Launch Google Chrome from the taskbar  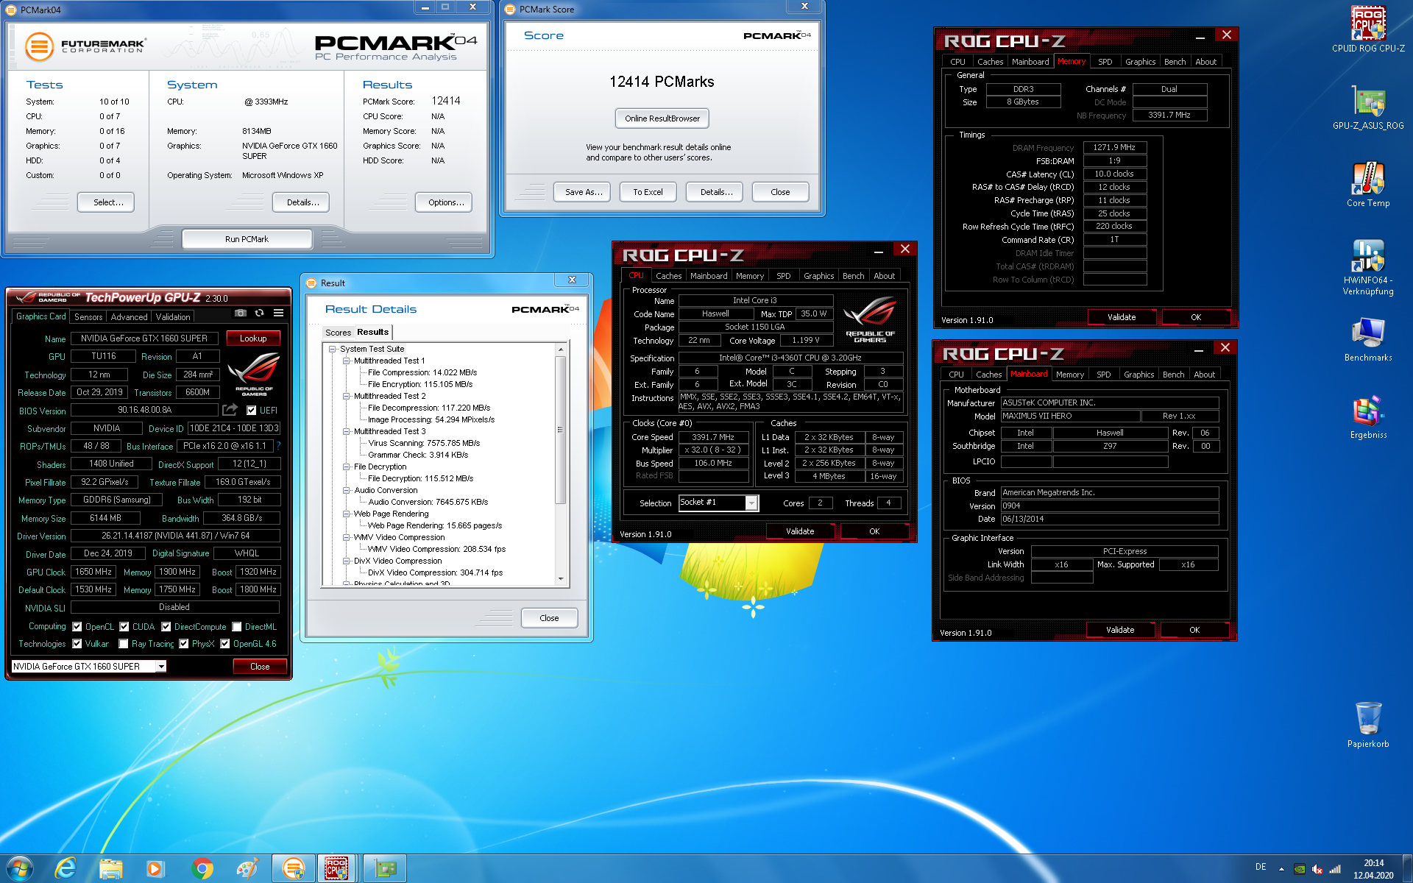pyautogui.click(x=202, y=868)
